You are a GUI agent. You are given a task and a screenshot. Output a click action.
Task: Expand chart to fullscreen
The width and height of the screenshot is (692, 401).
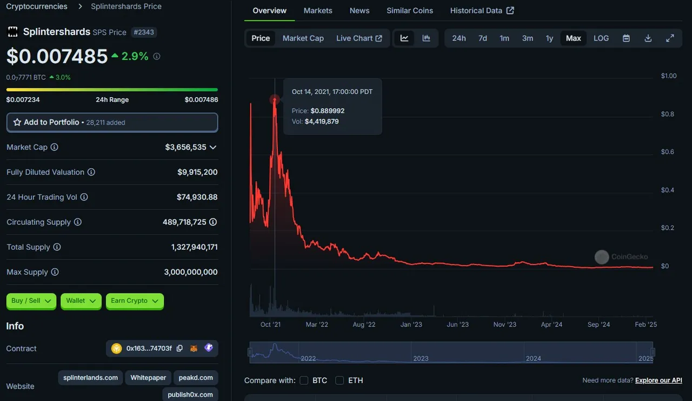[670, 38]
